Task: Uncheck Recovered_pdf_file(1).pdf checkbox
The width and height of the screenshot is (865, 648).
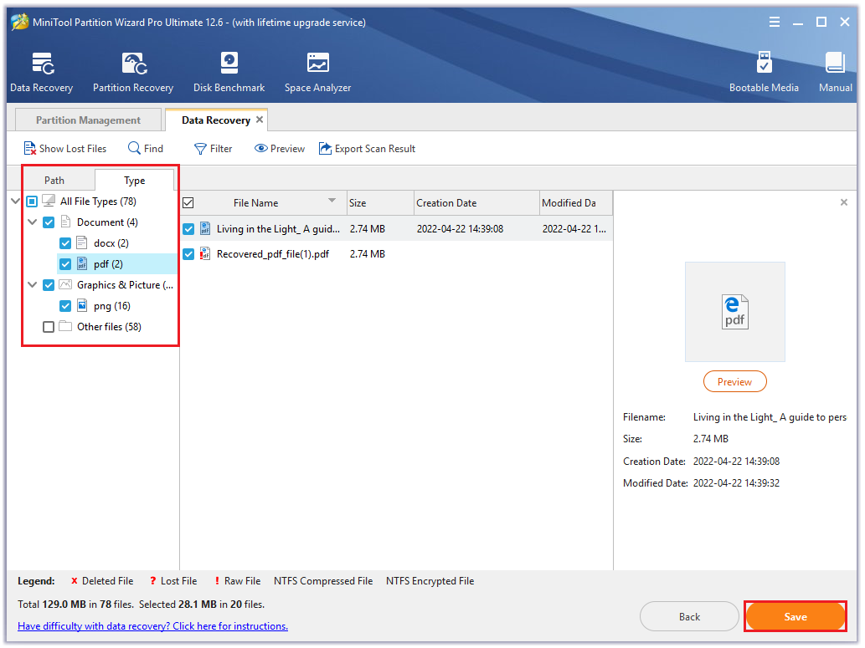Action: [x=188, y=254]
